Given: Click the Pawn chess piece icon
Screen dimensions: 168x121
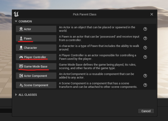Looking at the screenshot, I should point(21,38).
